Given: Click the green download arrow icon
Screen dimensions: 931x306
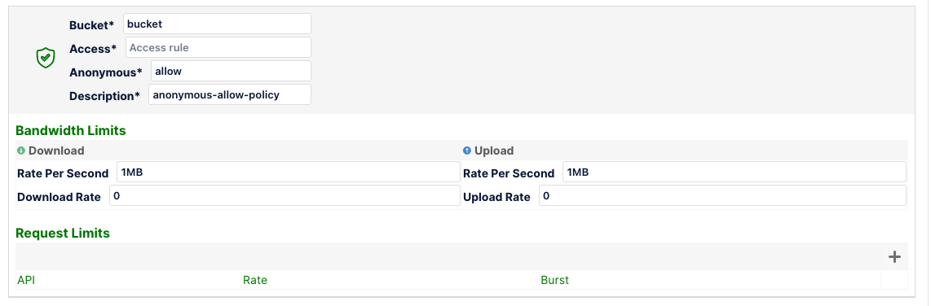Looking at the screenshot, I should click(20, 151).
